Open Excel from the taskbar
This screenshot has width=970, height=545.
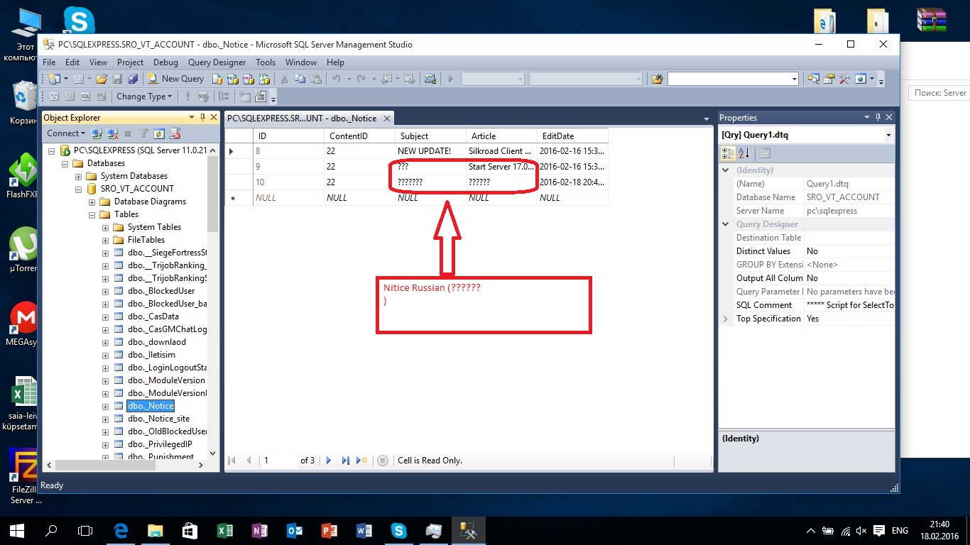click(x=224, y=531)
